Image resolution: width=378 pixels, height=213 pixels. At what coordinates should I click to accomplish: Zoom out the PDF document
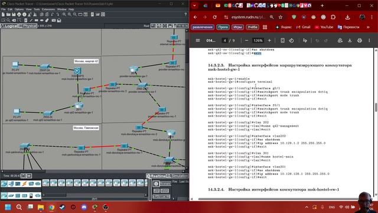(246, 41)
